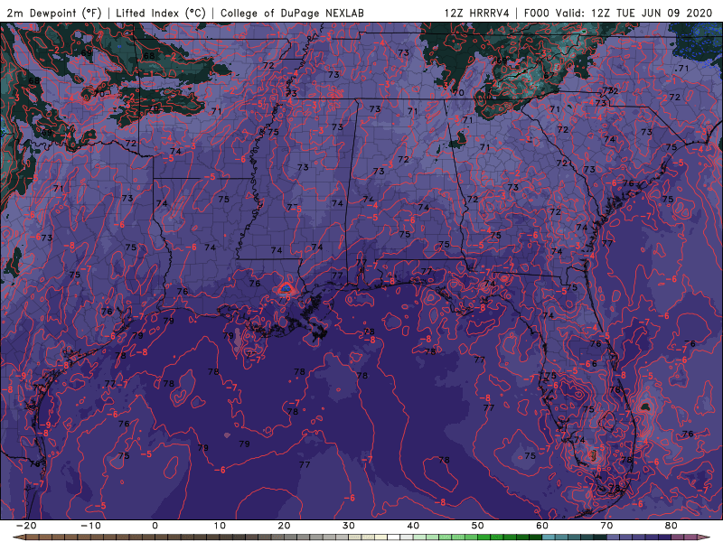The height and width of the screenshot is (542, 723).
Task: Click the right arrow end of color bar
Action: click(x=706, y=537)
